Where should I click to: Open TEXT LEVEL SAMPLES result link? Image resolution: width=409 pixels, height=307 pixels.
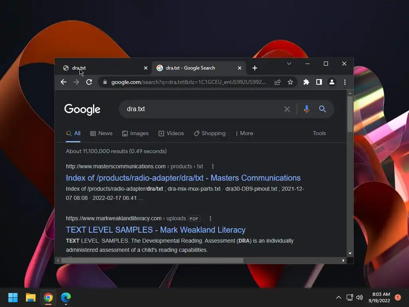[155, 230]
